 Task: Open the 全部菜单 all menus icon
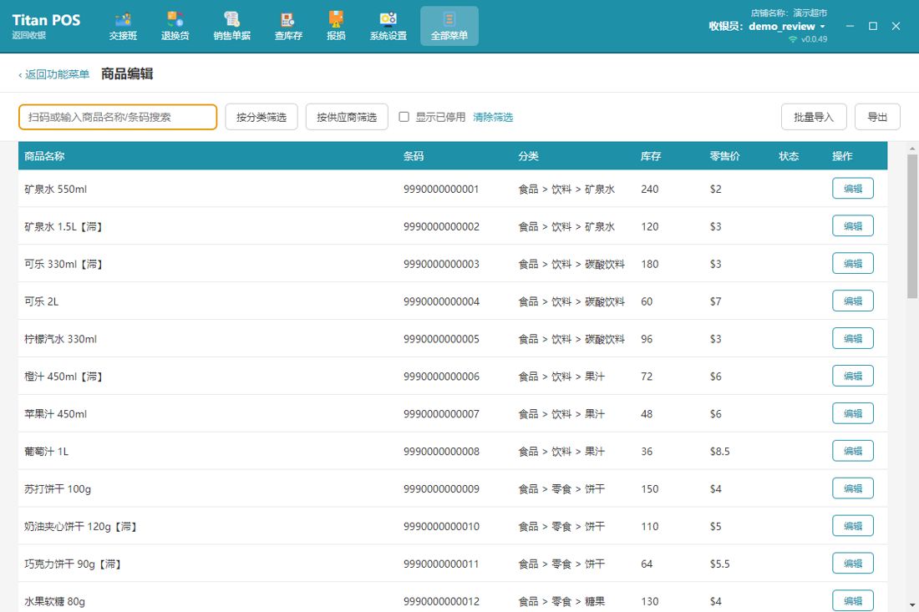(x=449, y=27)
